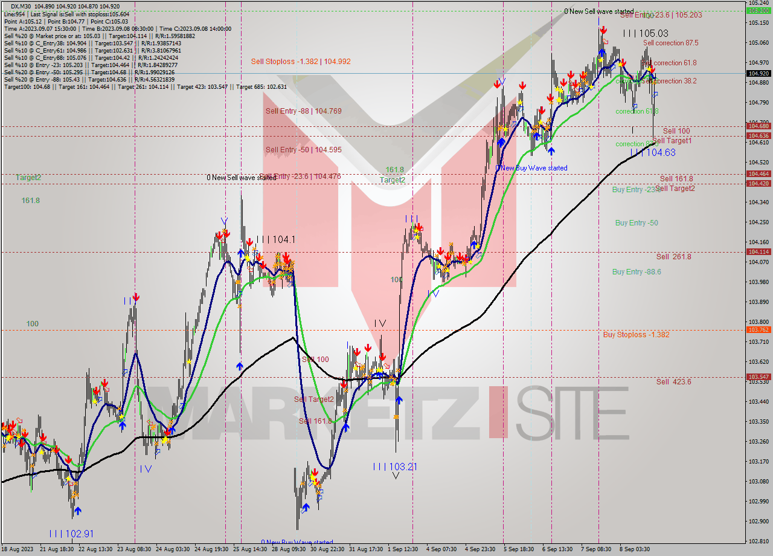The image size is (773, 556).
Task: Click the '18 Aug 2023' date on time axis
Action: pyautogui.click(x=18, y=549)
